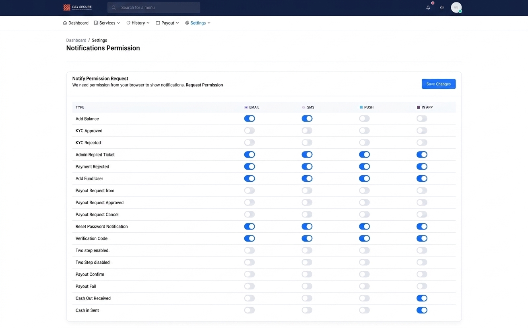Expand the Services dropdown chevron

click(118, 23)
